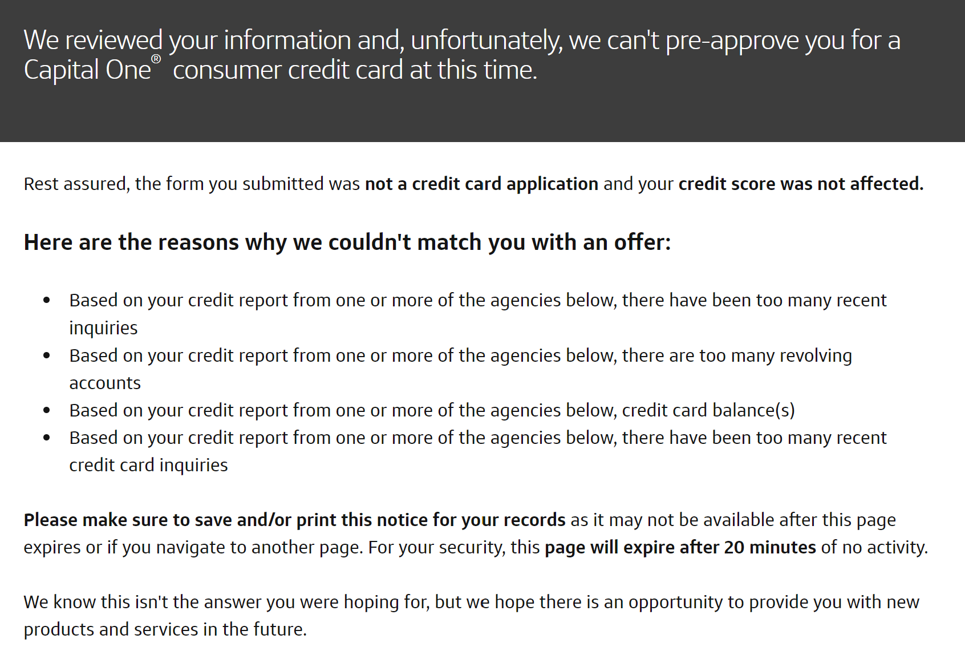The image size is (965, 655).
Task: Click the registered trademark symbol after Capital One
Action: [x=156, y=59]
